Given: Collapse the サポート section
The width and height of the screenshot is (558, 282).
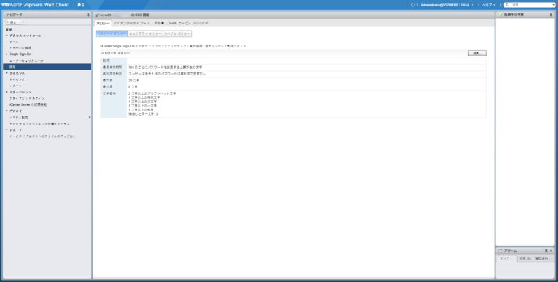Looking at the screenshot, I should [6, 130].
